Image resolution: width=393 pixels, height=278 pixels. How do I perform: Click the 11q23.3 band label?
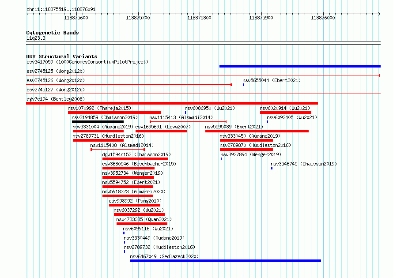[x=36, y=38]
